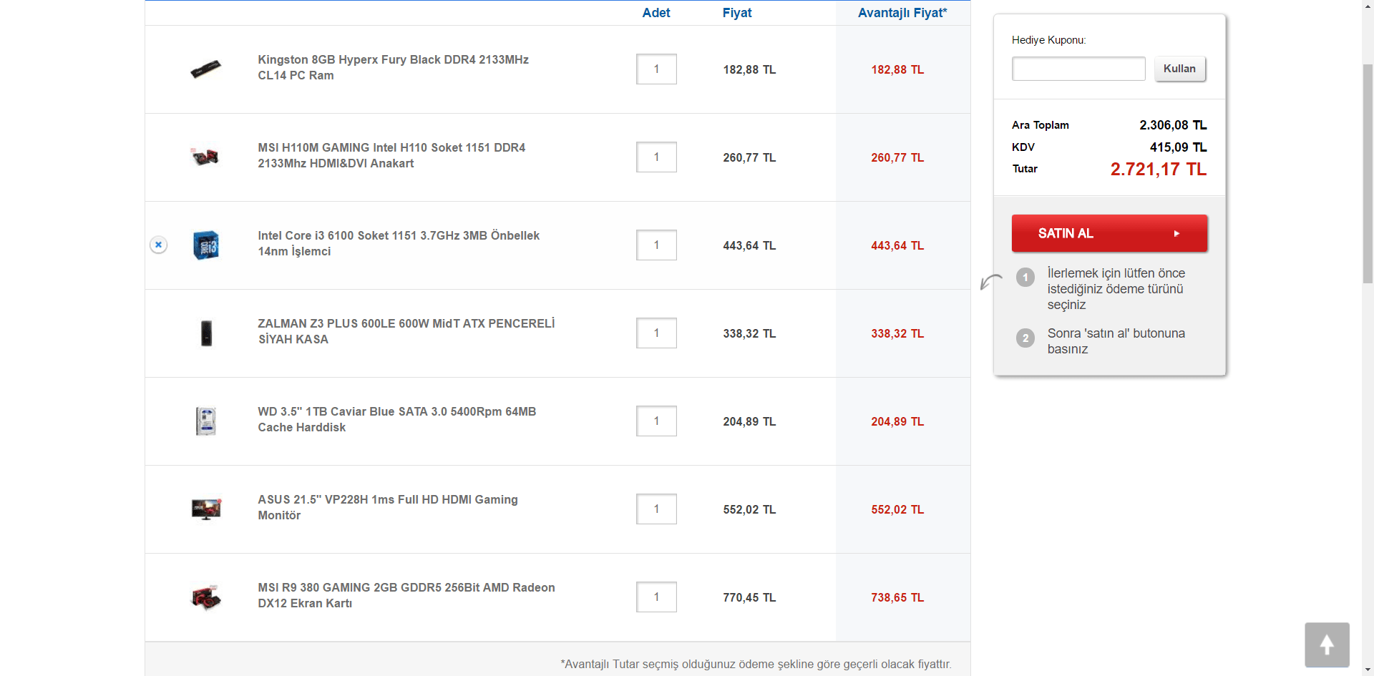Open the WD 1TB Caviar Blue product link
Viewport: 1374px width, 676px height.
[396, 419]
